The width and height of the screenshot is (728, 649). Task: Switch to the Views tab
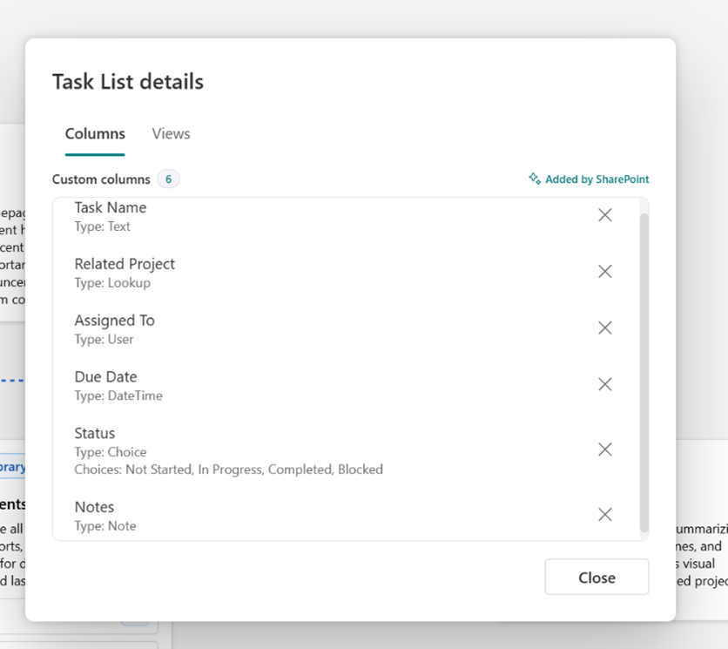[x=171, y=133]
